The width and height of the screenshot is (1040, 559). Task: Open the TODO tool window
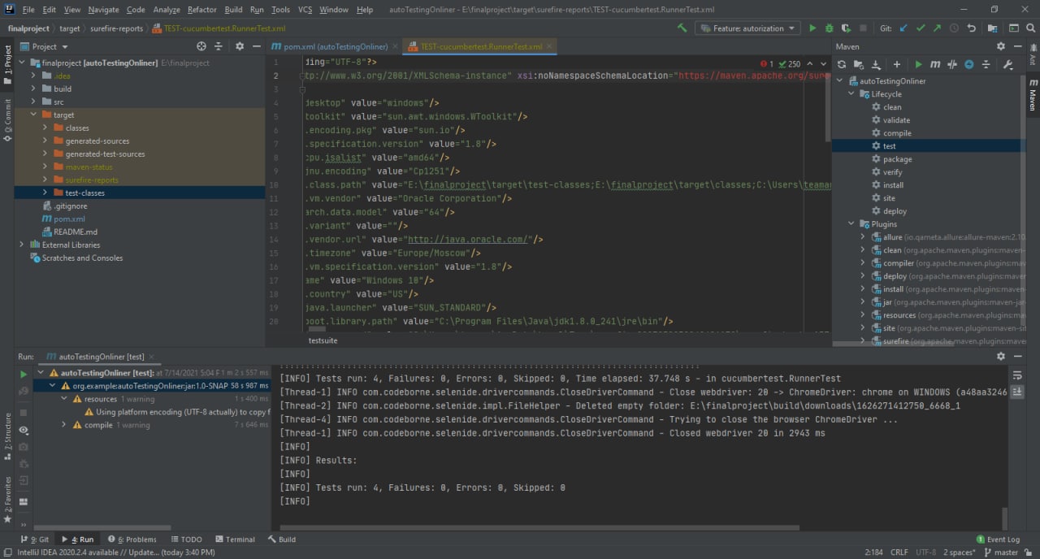186,539
